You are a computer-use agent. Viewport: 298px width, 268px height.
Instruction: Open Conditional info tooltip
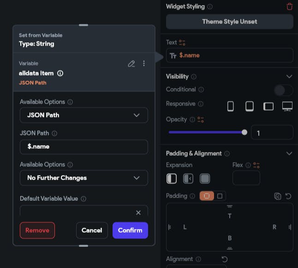201,89
